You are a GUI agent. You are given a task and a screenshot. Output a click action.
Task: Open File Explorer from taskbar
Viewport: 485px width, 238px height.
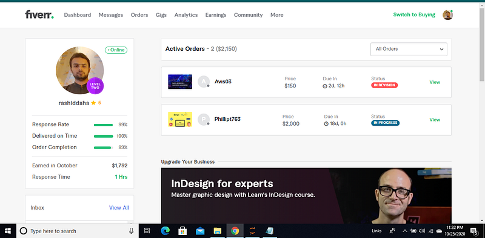(x=218, y=231)
